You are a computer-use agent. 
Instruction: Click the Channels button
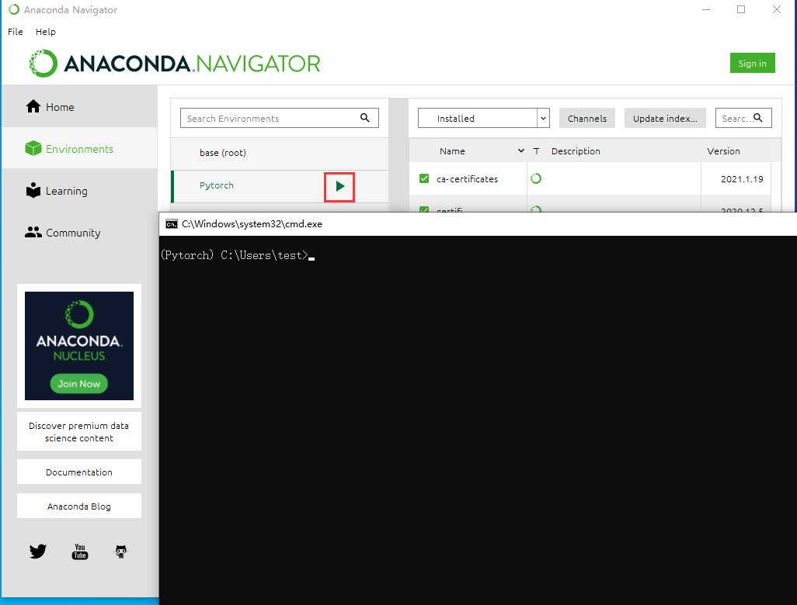tap(587, 118)
